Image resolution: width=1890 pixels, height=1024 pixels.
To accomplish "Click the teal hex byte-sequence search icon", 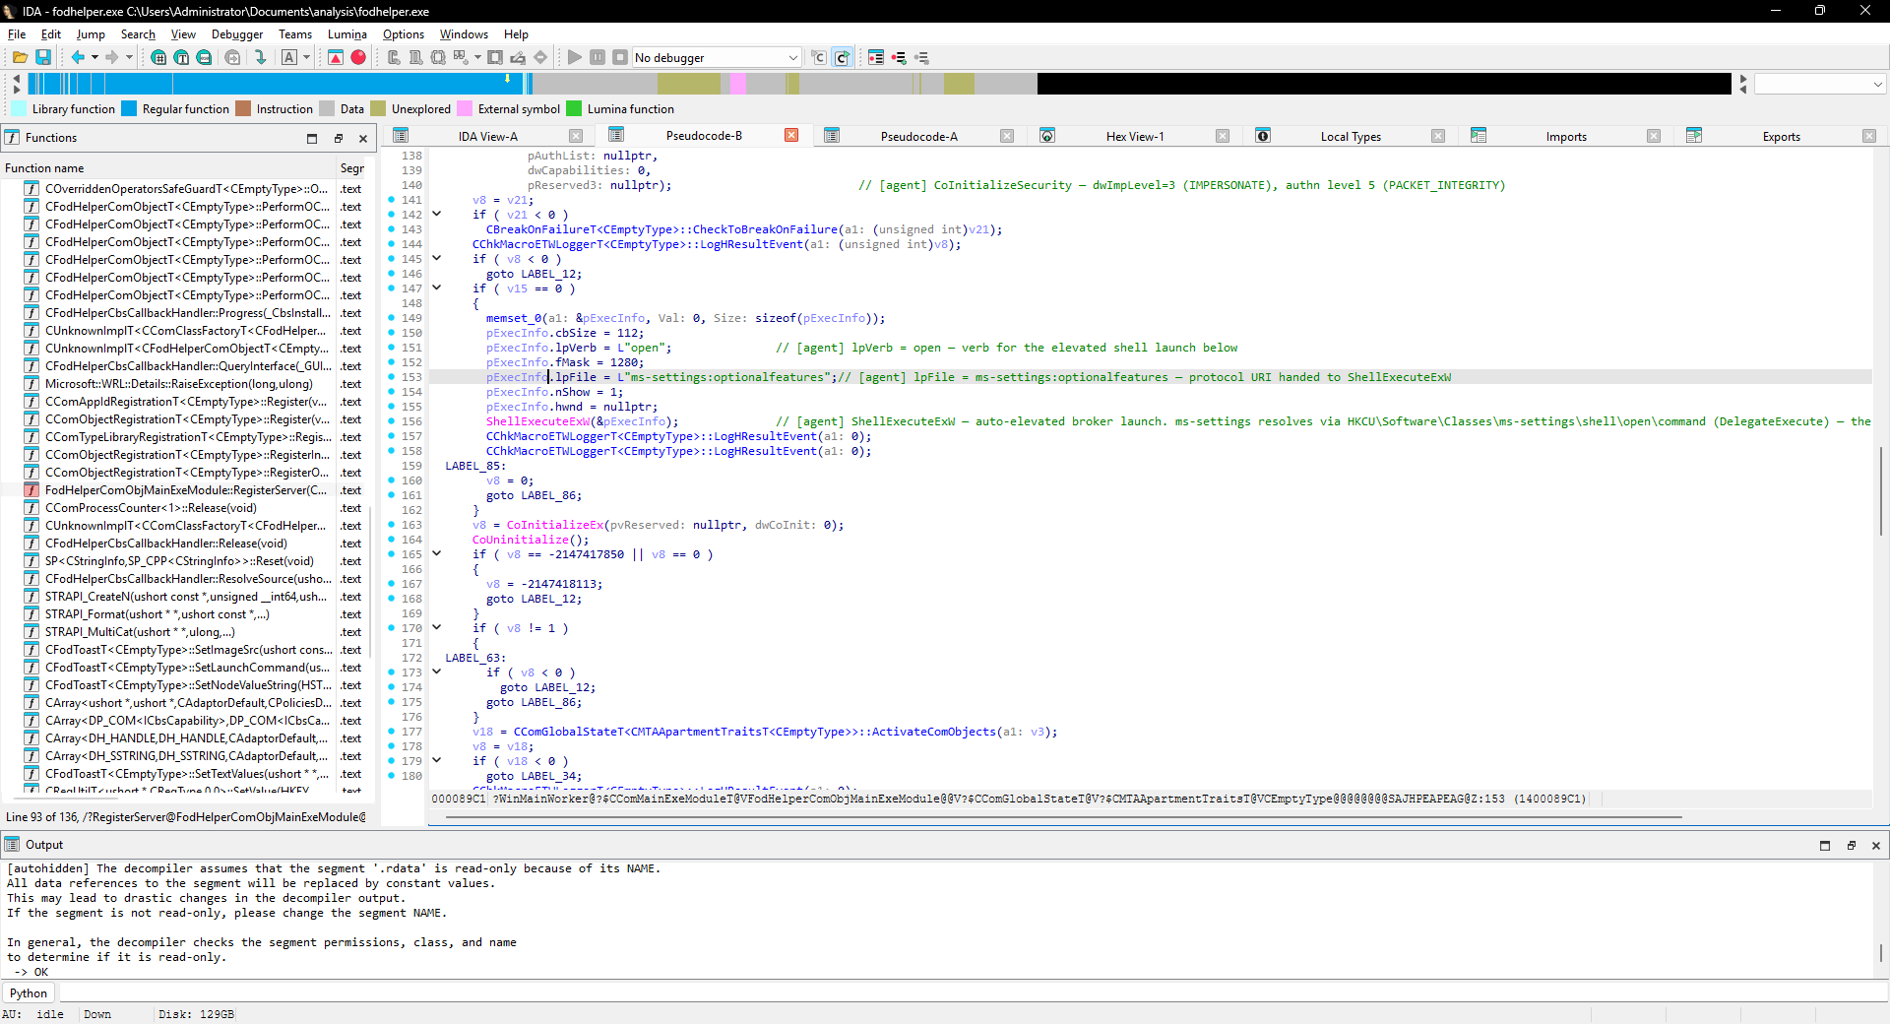I will (x=204, y=57).
